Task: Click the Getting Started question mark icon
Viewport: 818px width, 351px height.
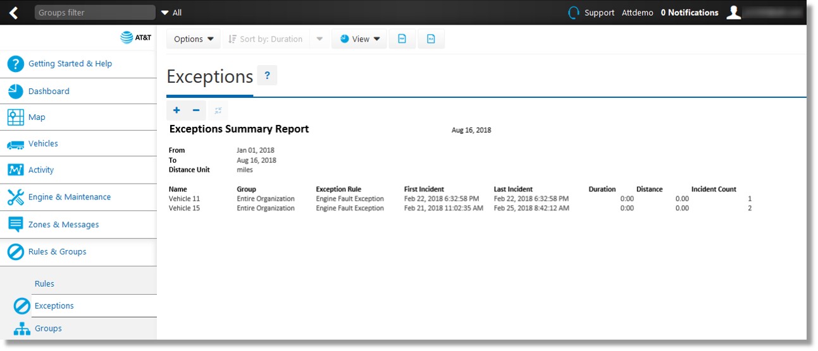Action: coord(16,64)
